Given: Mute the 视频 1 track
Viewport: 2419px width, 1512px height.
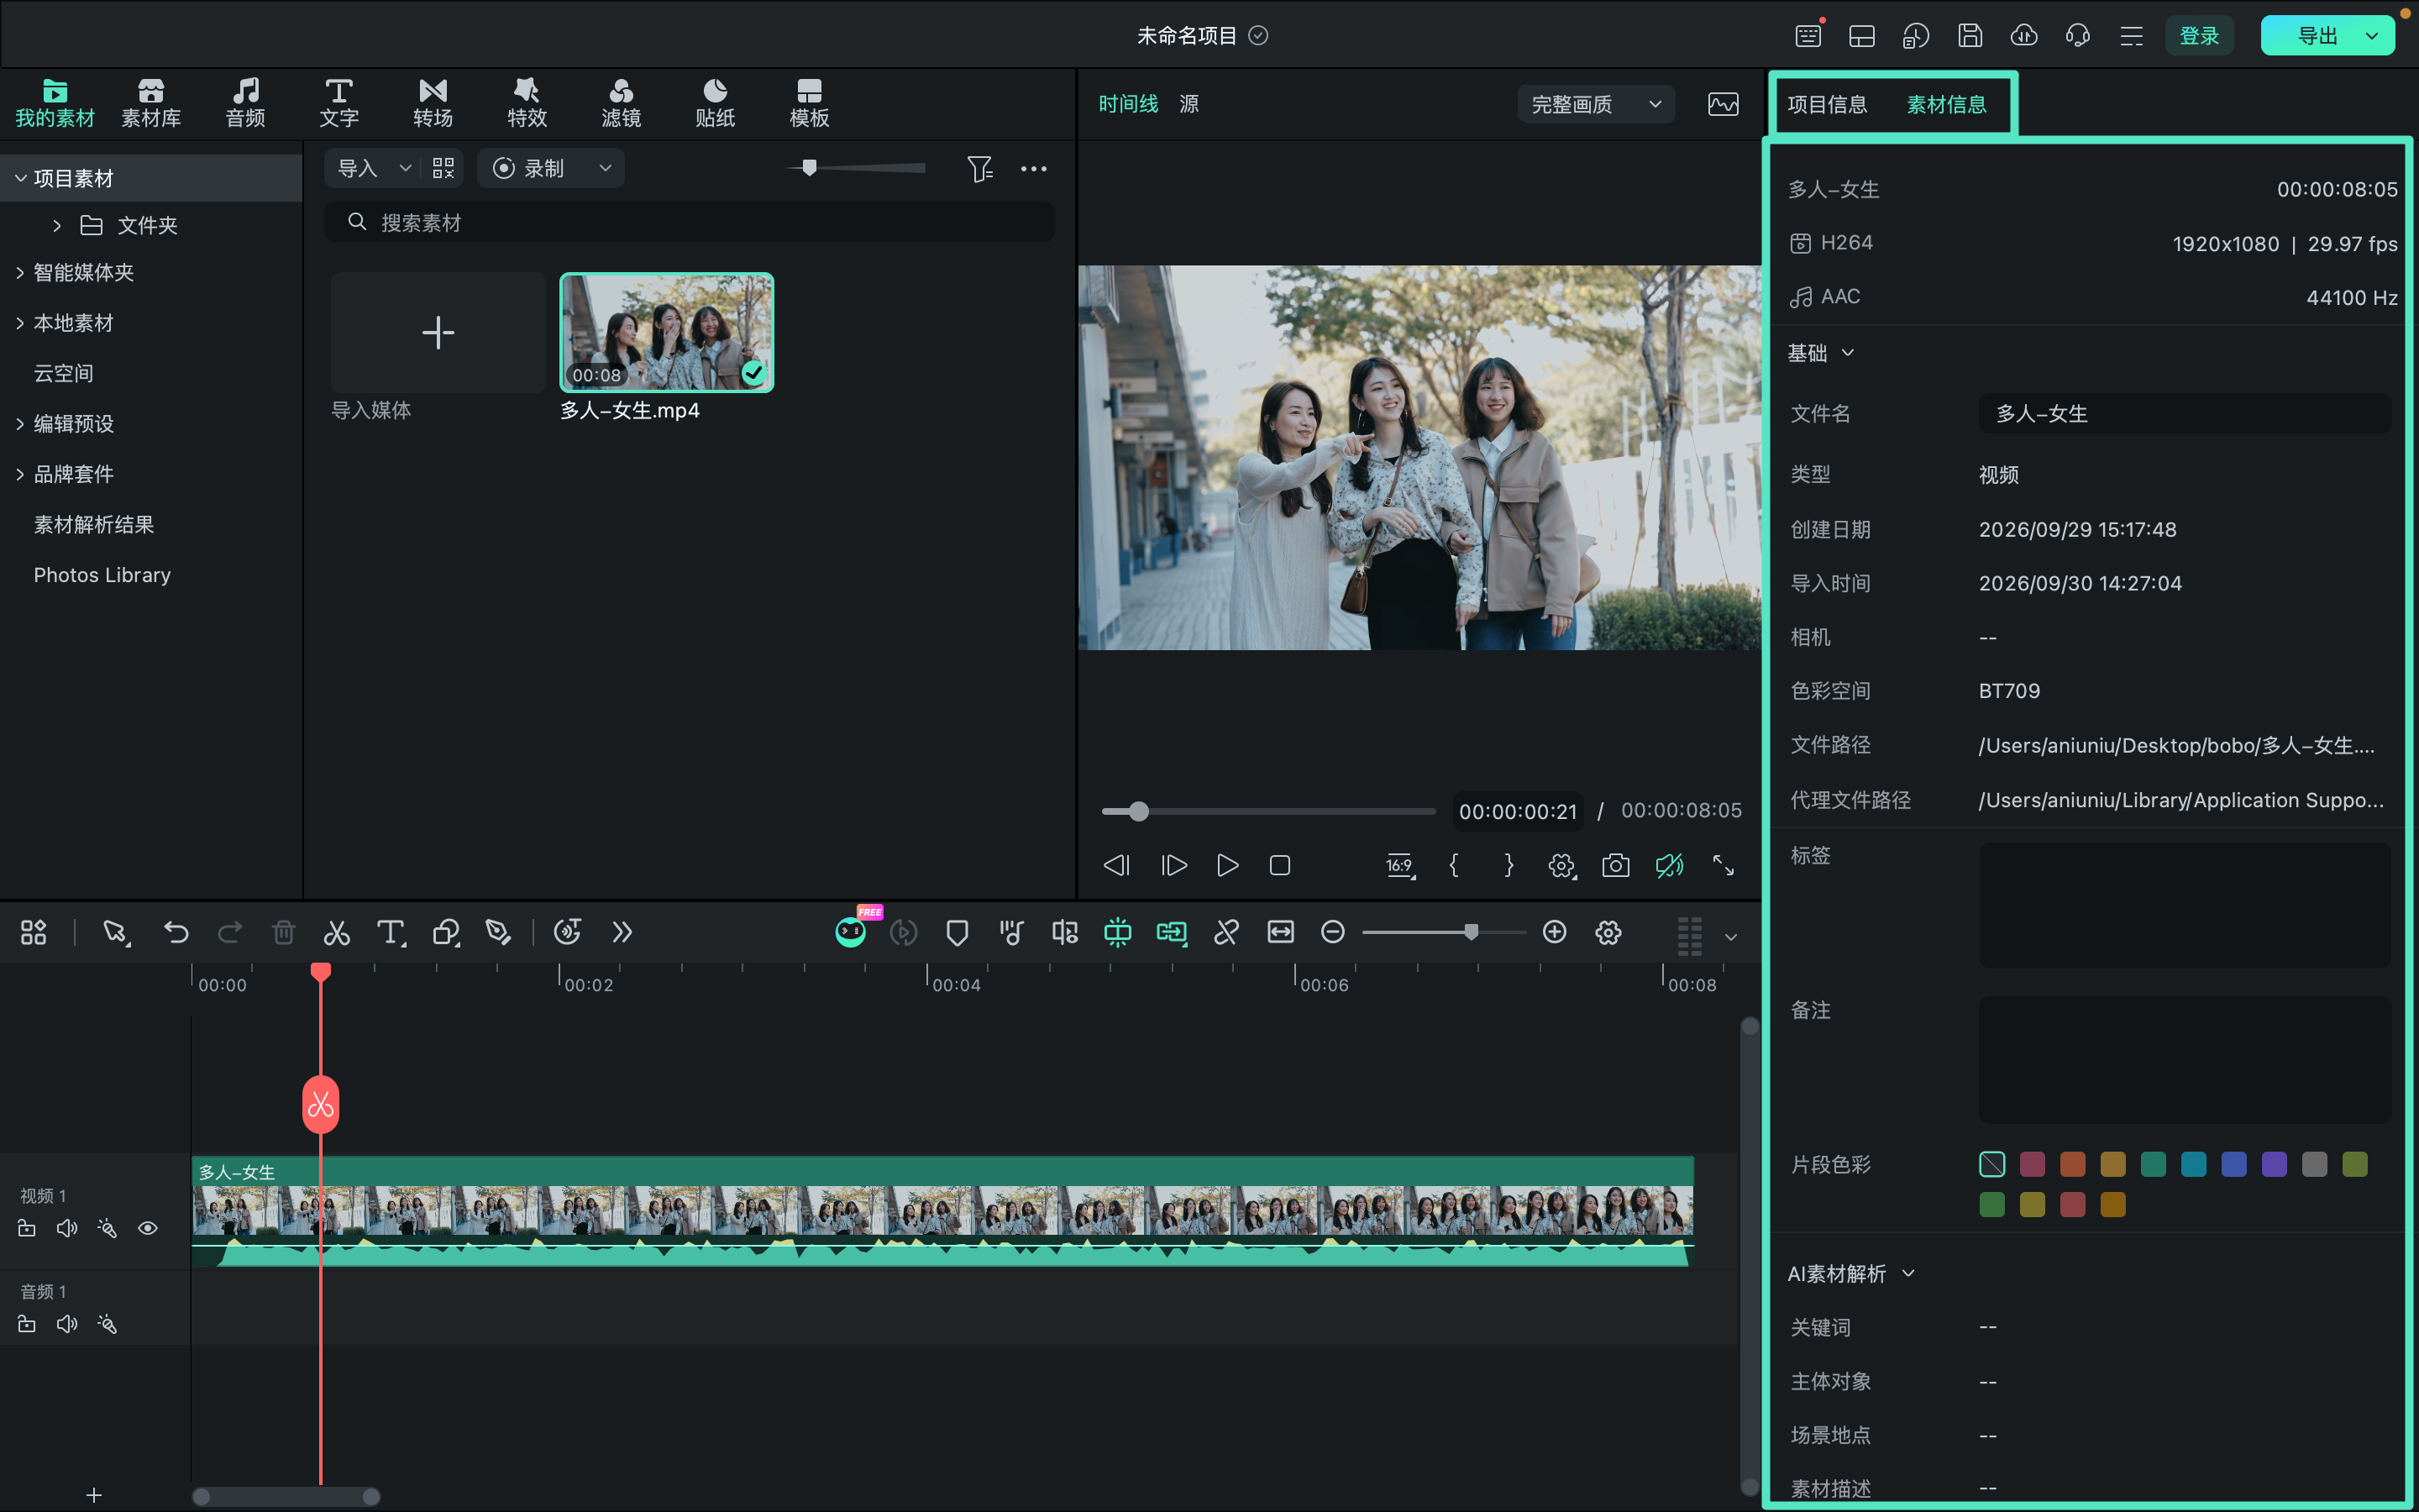Looking at the screenshot, I should tap(67, 1228).
